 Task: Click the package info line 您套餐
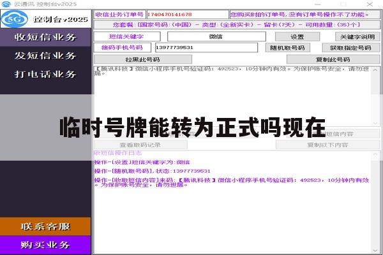(x=236, y=25)
